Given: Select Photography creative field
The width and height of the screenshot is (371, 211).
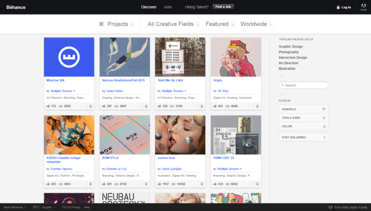Looking at the screenshot, I should 288,52.
